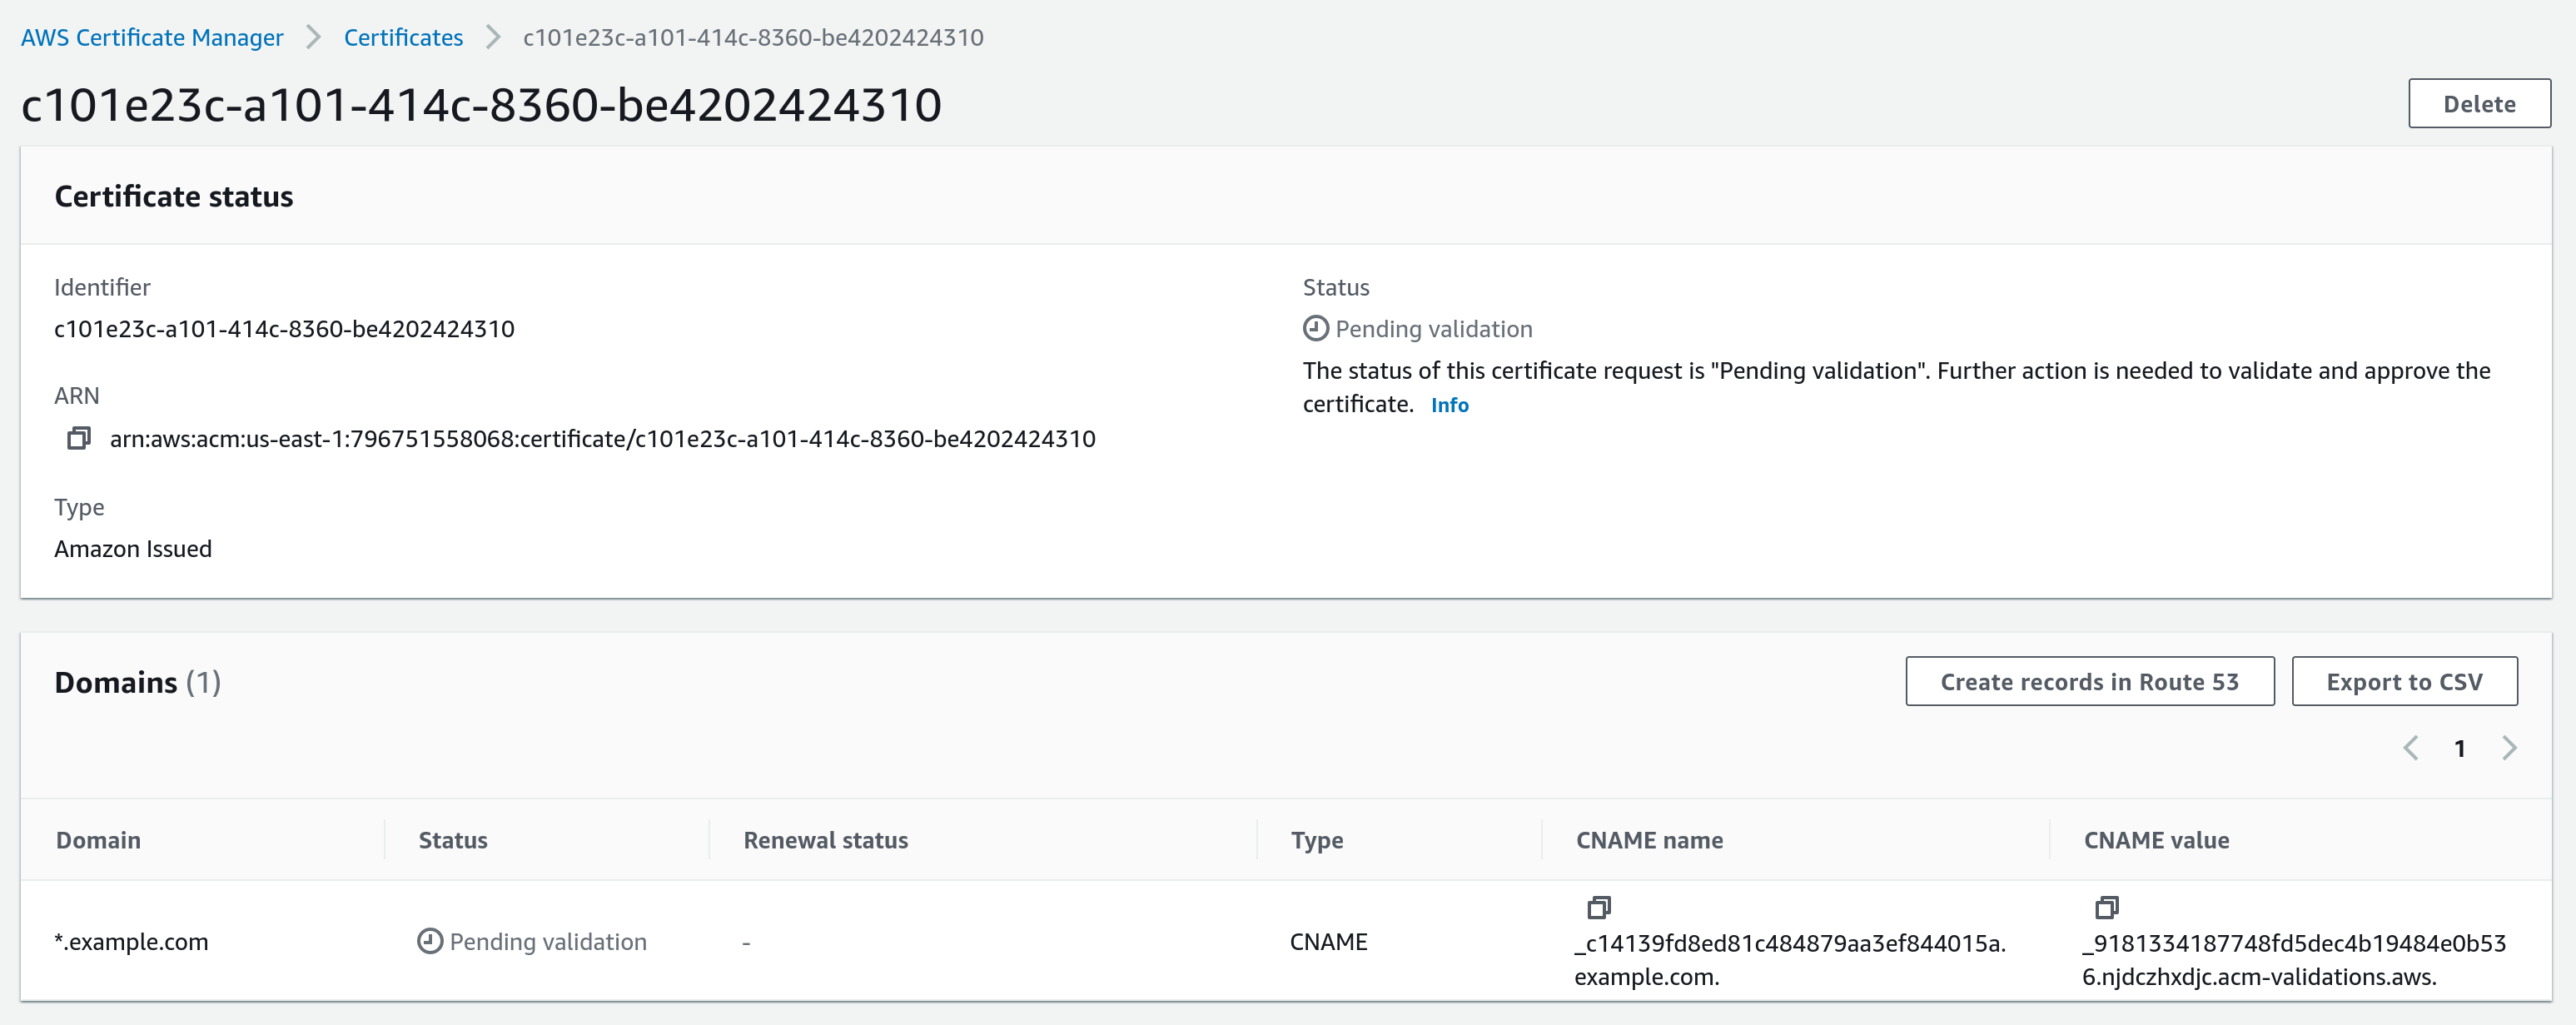This screenshot has width=2576, height=1025.
Task: Select page 1 in pagination
Action: 2461,747
